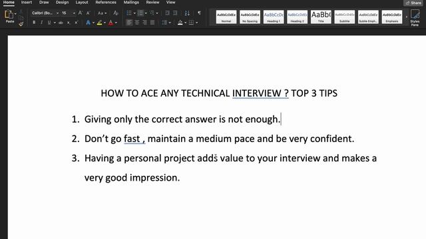
Task: Toggle left alignment for the paragraph
Action: click(129, 23)
